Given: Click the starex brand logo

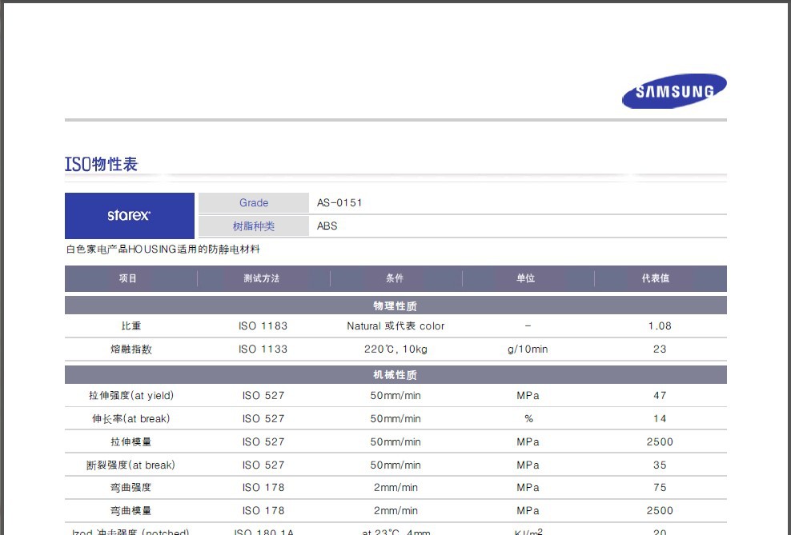Looking at the screenshot, I should click(129, 215).
